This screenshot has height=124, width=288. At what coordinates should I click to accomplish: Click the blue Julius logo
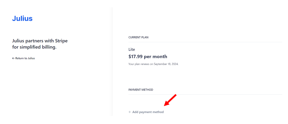(x=22, y=18)
